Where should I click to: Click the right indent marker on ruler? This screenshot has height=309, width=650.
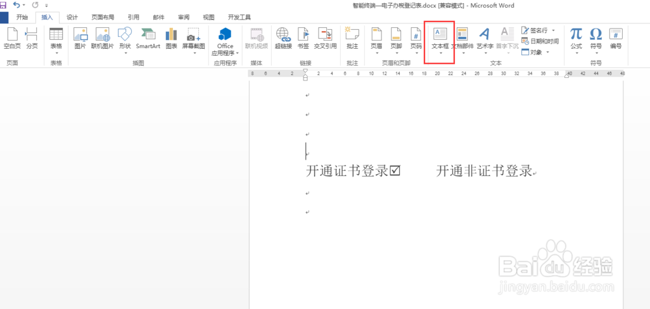[567, 75]
